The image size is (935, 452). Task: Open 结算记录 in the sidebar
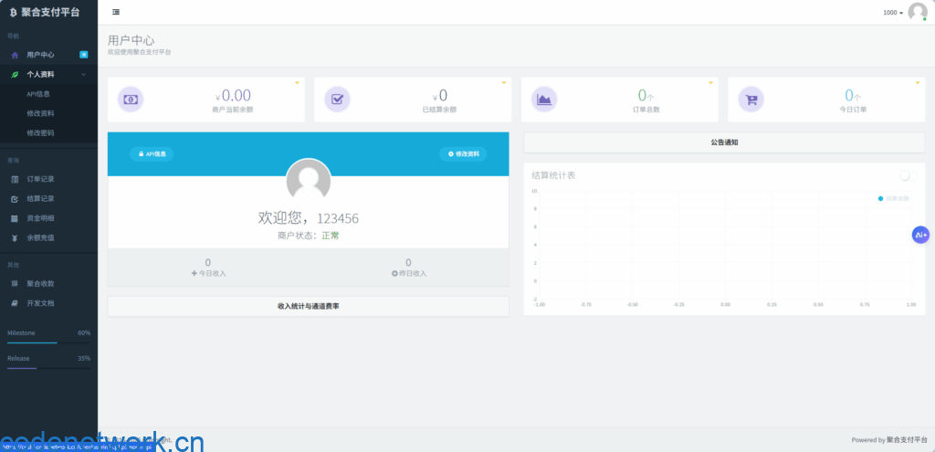[40, 198]
